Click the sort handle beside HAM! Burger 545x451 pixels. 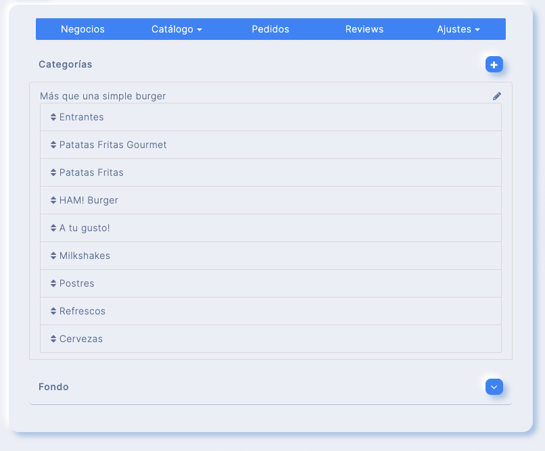pyautogui.click(x=53, y=200)
